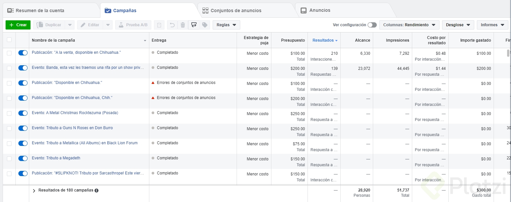The height and width of the screenshot is (202, 511).
Task: Click the trash delete icon
Action: tap(183, 25)
